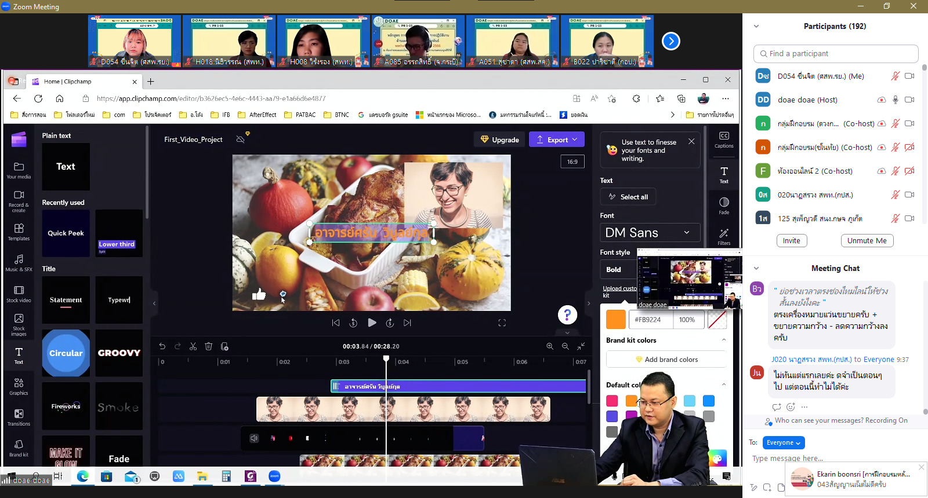Click Unmute Me button
The height and width of the screenshot is (498, 928).
click(867, 241)
